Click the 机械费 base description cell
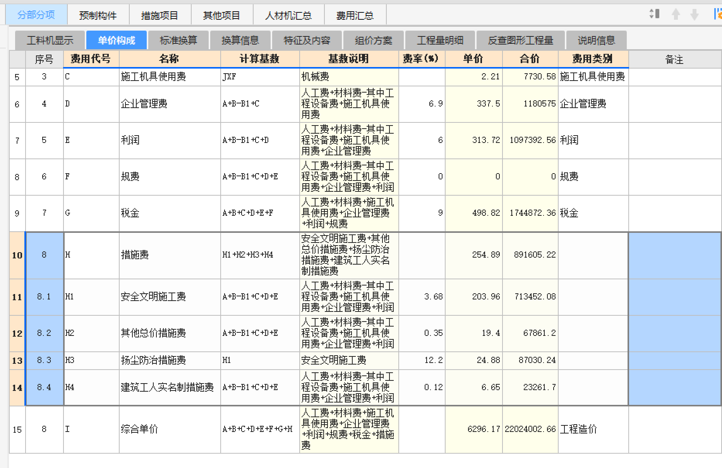The image size is (722, 468). point(349,77)
